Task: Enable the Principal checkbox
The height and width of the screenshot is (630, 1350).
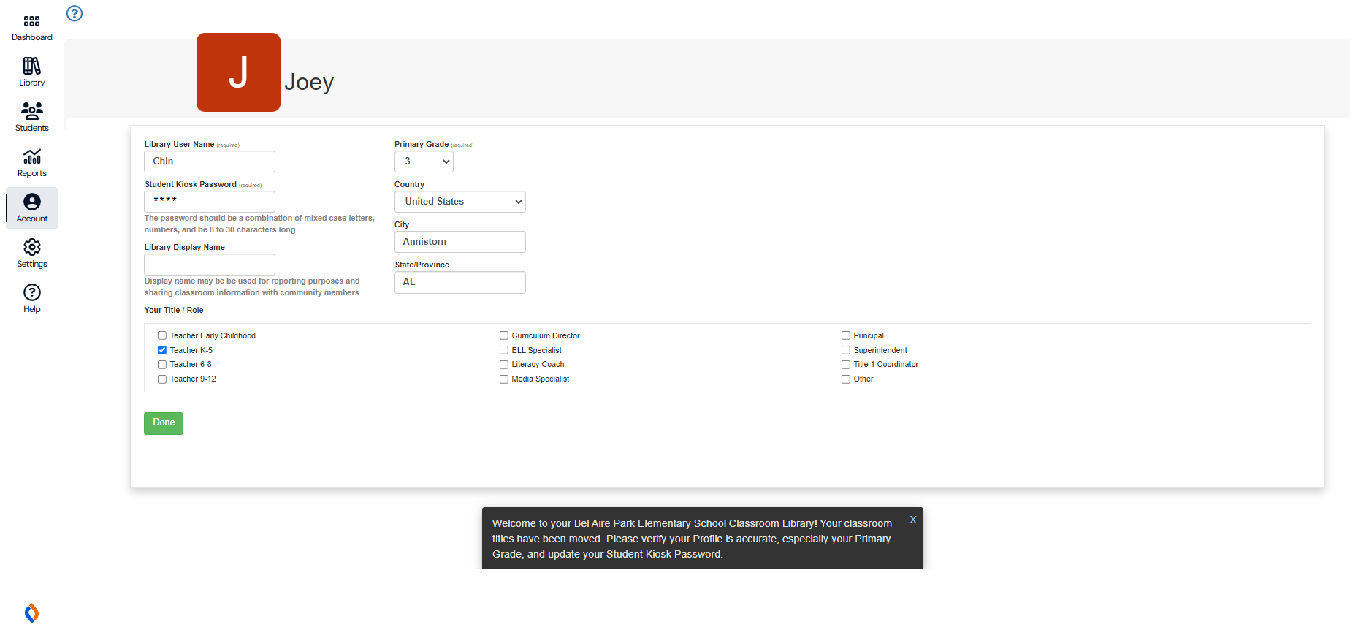Action: click(x=846, y=336)
